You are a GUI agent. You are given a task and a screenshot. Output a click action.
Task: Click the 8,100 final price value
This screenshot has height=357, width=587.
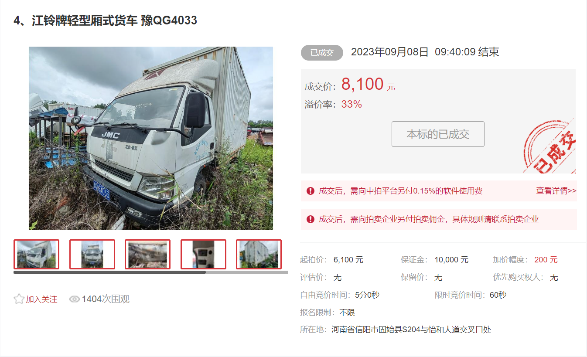click(362, 84)
